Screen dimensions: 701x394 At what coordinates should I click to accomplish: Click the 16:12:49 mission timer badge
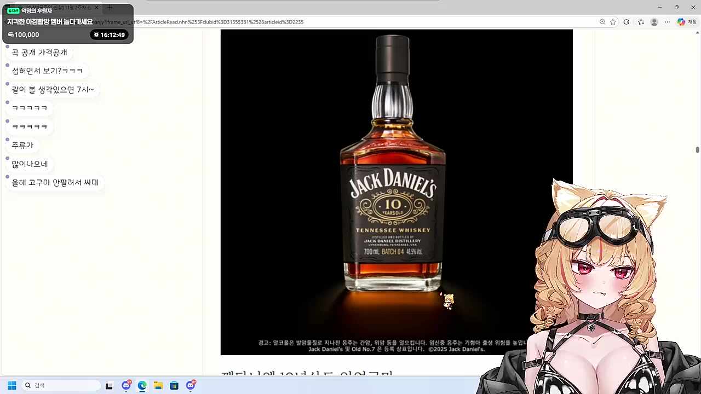[110, 34]
